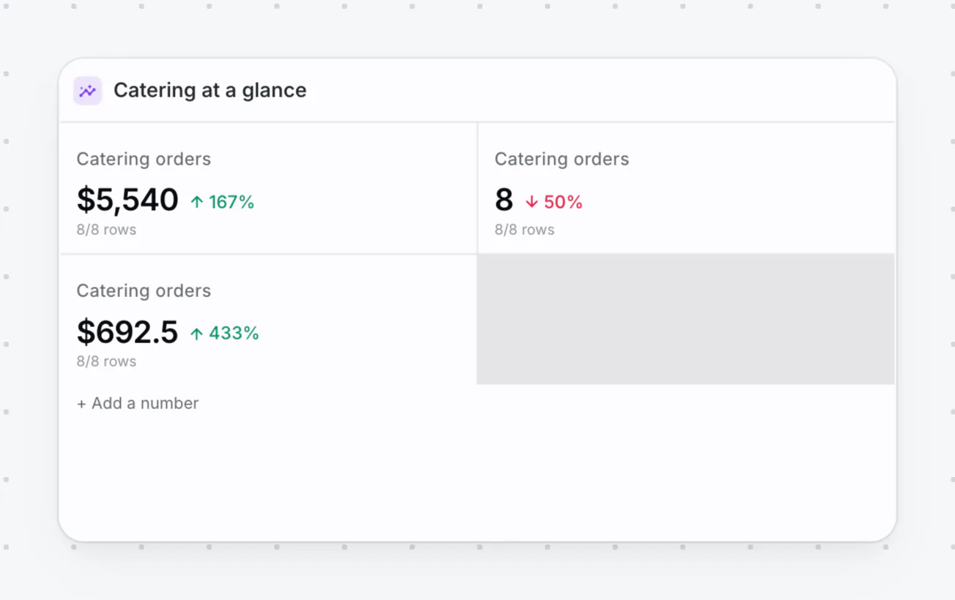955x600 pixels.
Task: Click the '8/8 rows' text under $5,540
Action: coord(106,230)
